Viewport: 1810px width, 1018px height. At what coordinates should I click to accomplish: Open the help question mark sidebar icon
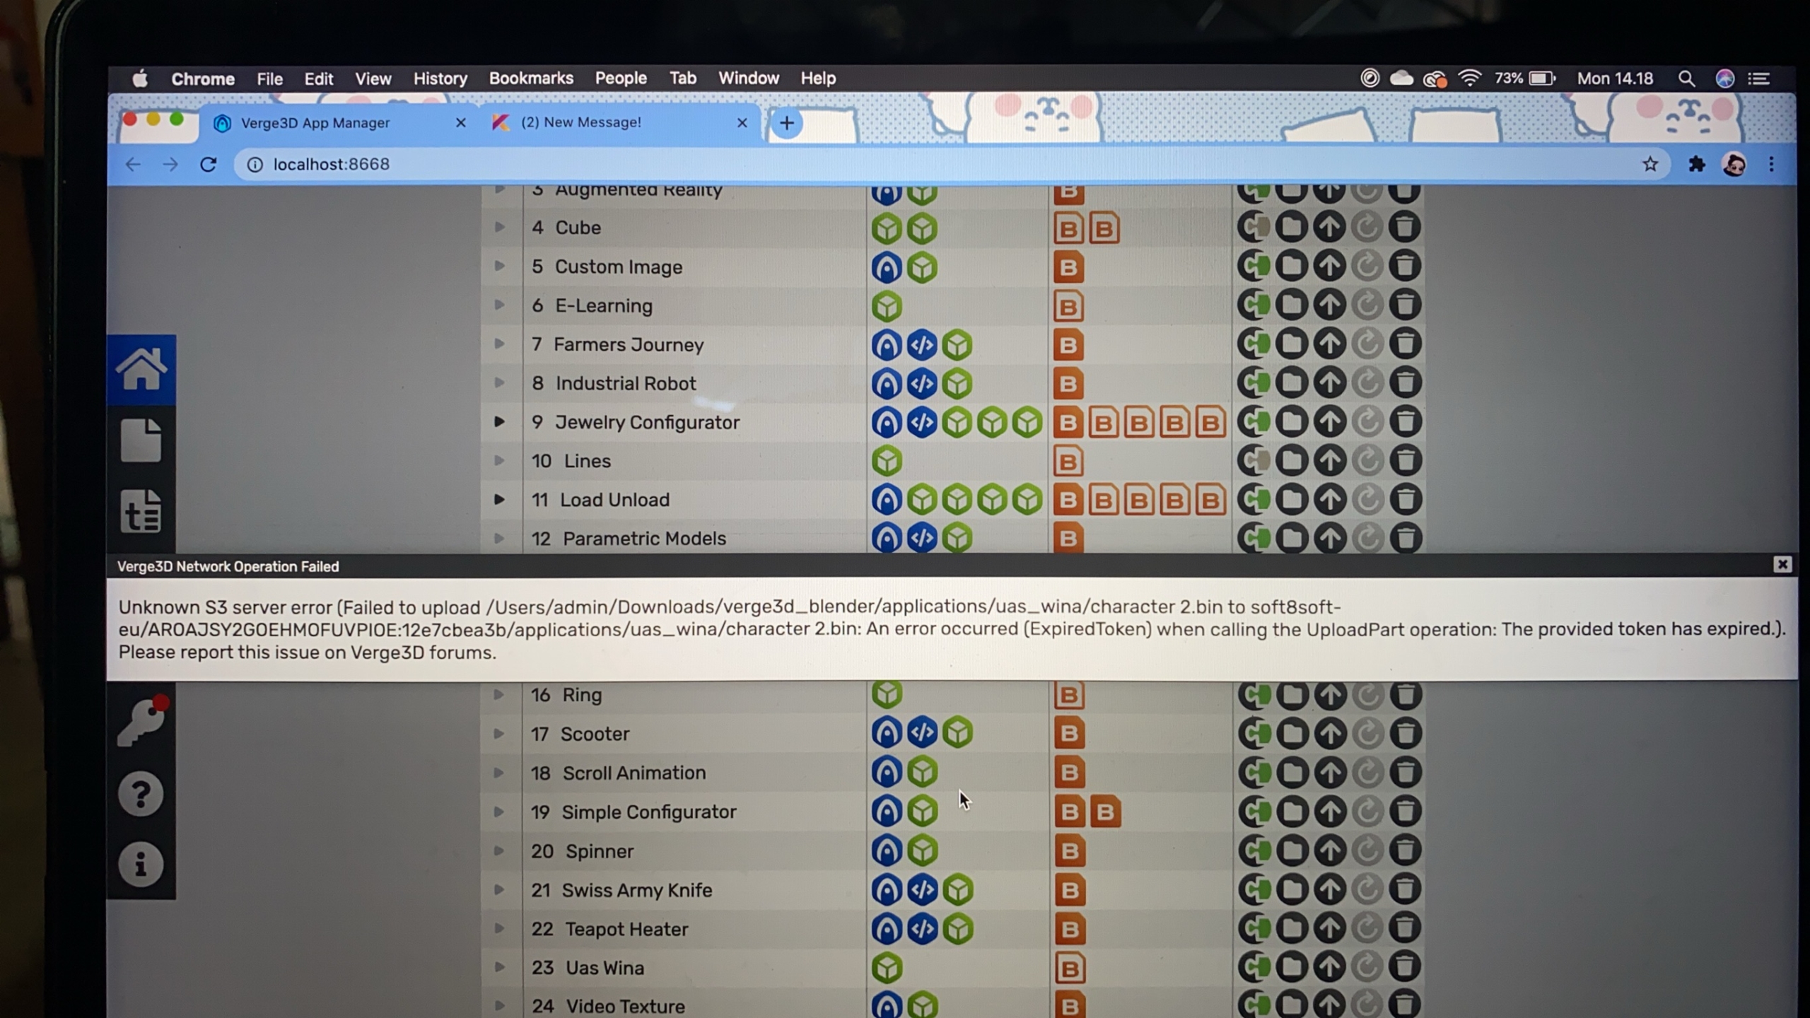tap(141, 794)
